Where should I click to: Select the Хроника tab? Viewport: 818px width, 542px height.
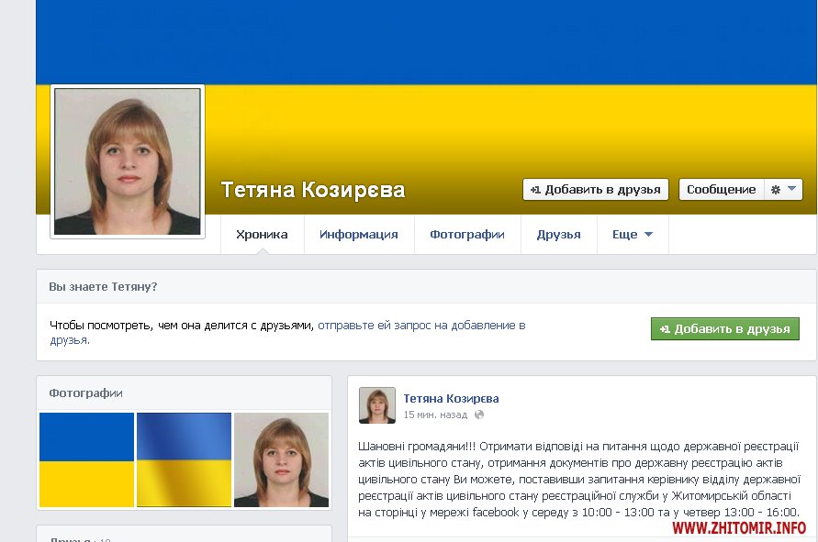262,235
